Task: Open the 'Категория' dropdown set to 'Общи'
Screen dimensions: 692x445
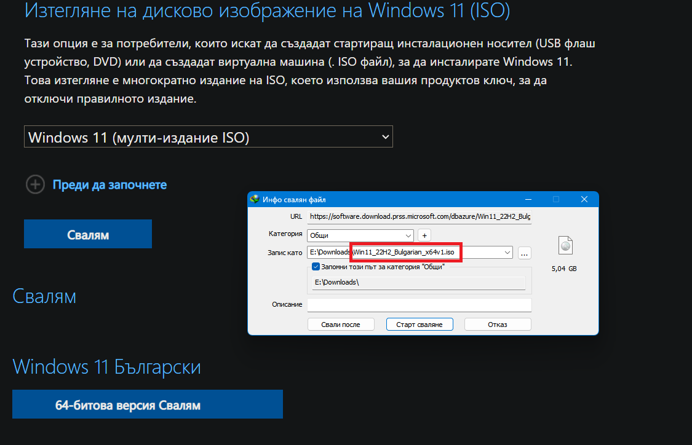Action: click(360, 235)
